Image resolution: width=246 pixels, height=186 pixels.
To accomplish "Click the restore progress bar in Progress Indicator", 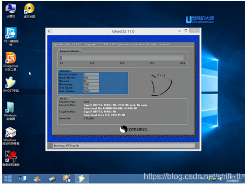I will 121,58.
